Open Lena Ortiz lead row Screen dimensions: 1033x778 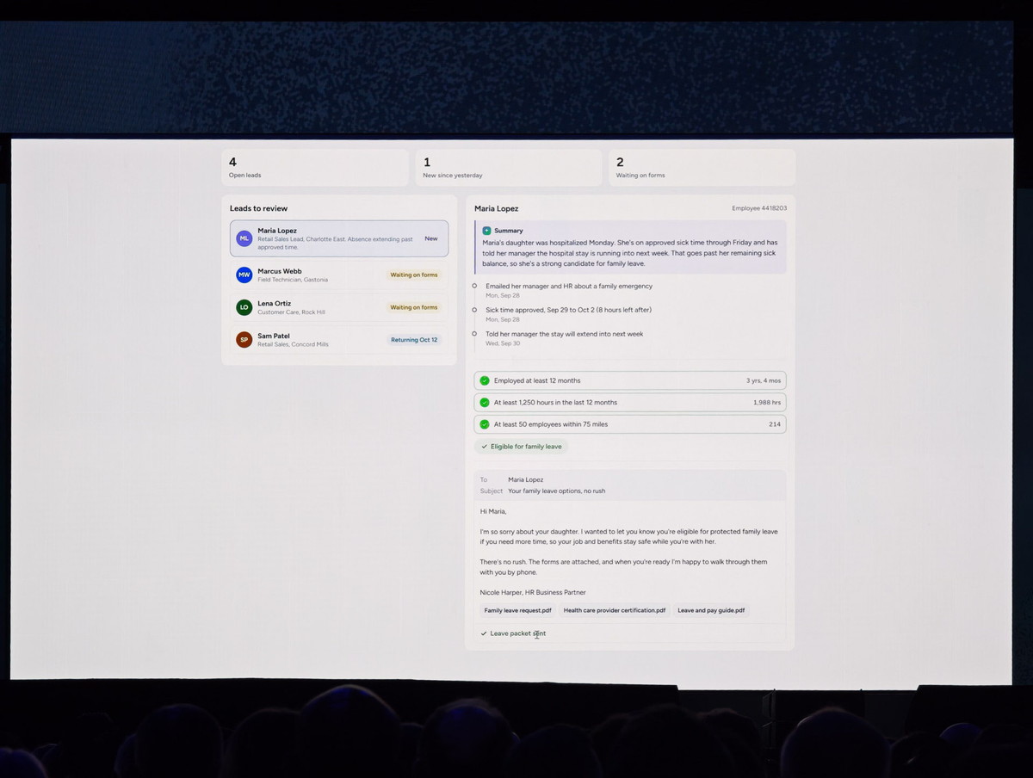click(x=339, y=307)
